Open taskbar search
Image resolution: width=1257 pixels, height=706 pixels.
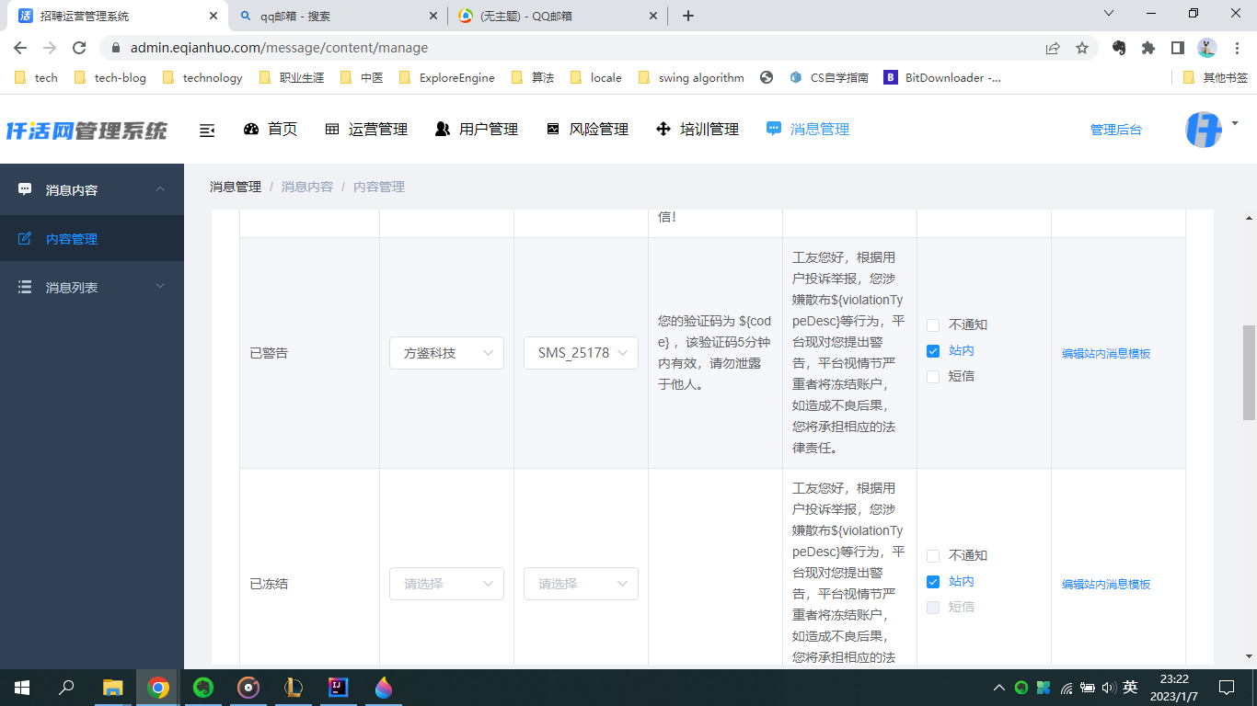coord(66,687)
